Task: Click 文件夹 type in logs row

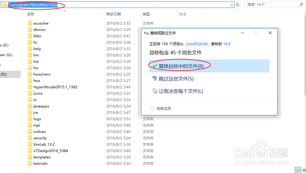Action: click(x=148, y=119)
